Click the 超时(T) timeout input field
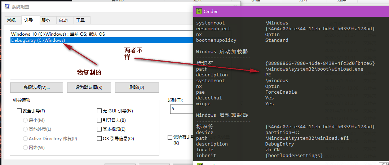The width and height of the screenshot is (389, 165). (x=181, y=109)
